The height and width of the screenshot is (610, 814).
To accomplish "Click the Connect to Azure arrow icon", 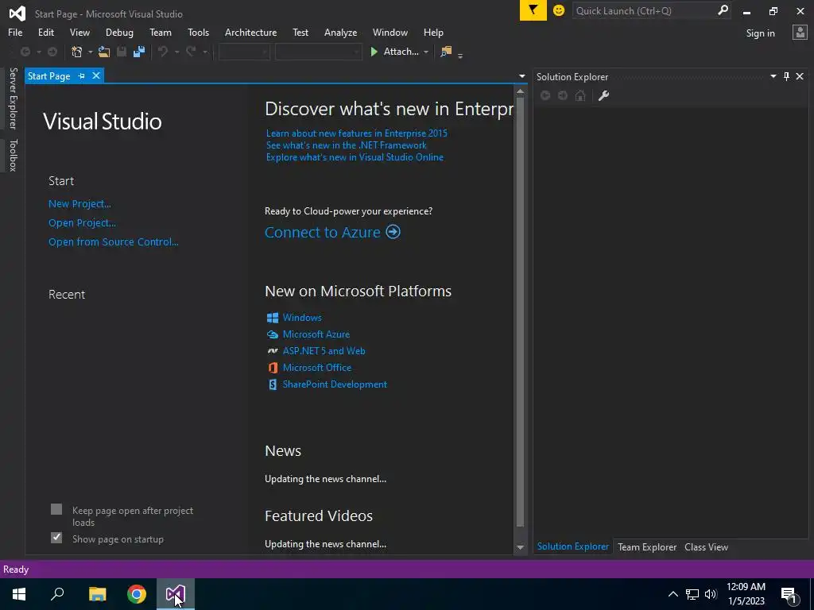I will (393, 231).
